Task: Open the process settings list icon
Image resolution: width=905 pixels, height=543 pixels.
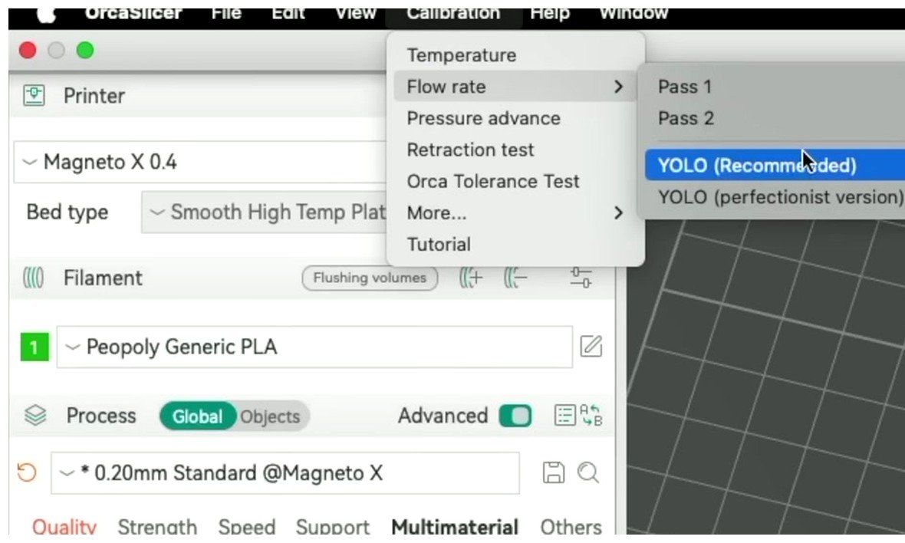Action: pos(565,416)
